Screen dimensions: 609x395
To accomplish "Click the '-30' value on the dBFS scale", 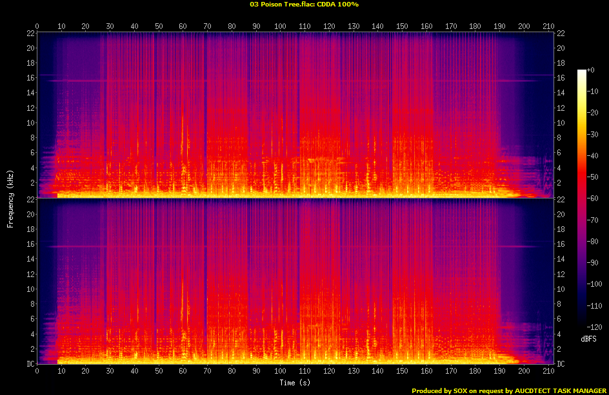I will (x=592, y=134).
